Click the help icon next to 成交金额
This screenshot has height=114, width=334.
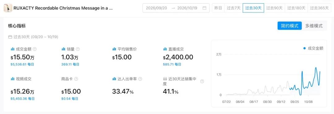(x=35, y=49)
